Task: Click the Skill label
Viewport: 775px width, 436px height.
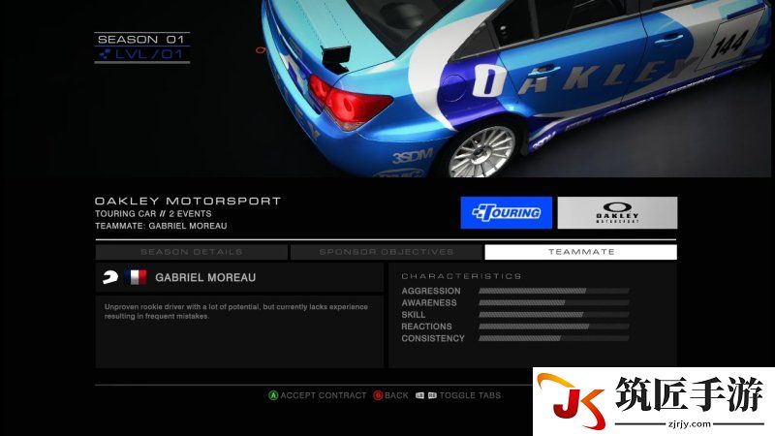Action: point(414,314)
